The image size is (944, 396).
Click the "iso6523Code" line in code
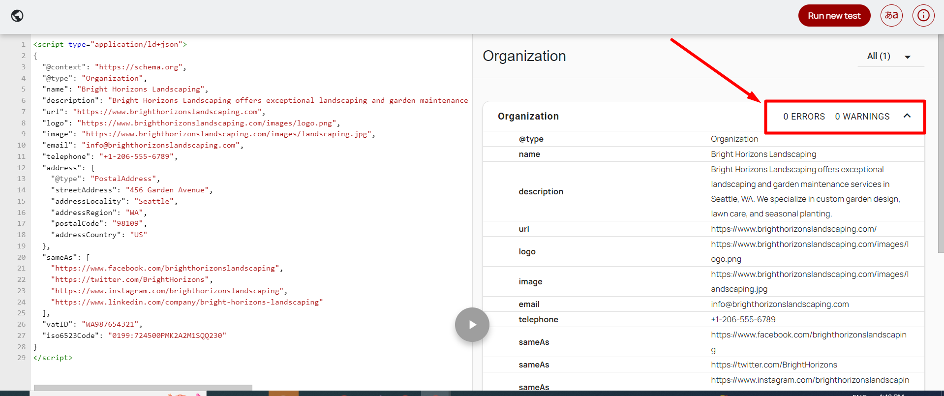[134, 335]
